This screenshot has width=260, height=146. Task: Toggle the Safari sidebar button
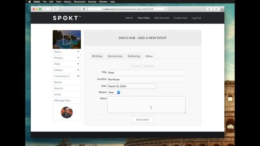pos(55,9)
